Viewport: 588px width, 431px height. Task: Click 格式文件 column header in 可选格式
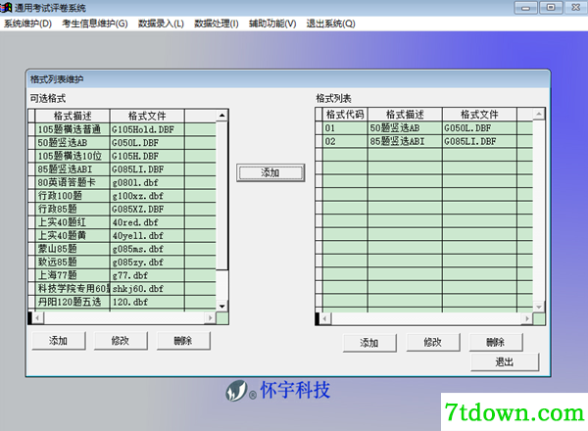(147, 116)
